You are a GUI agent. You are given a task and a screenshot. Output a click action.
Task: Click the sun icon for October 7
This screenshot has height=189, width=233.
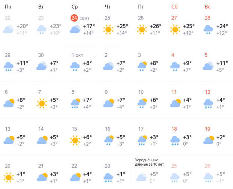[x=42, y=103]
